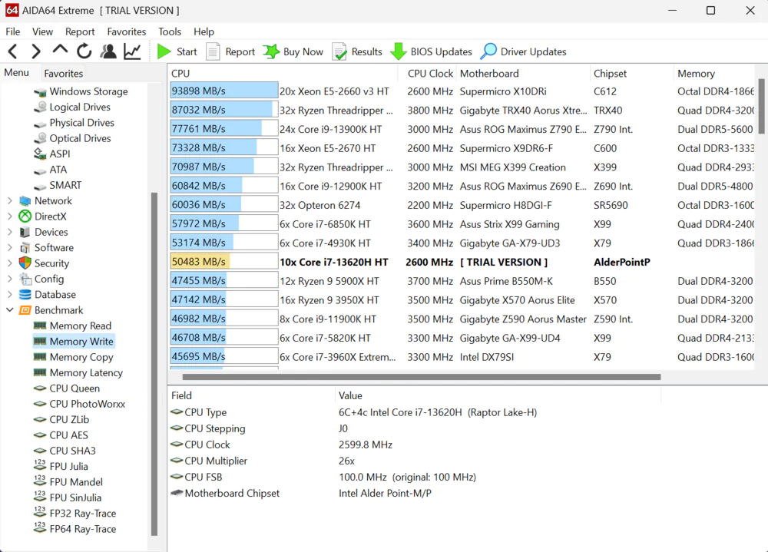Expand the Devices tree node
The image size is (768, 552).
[10, 232]
